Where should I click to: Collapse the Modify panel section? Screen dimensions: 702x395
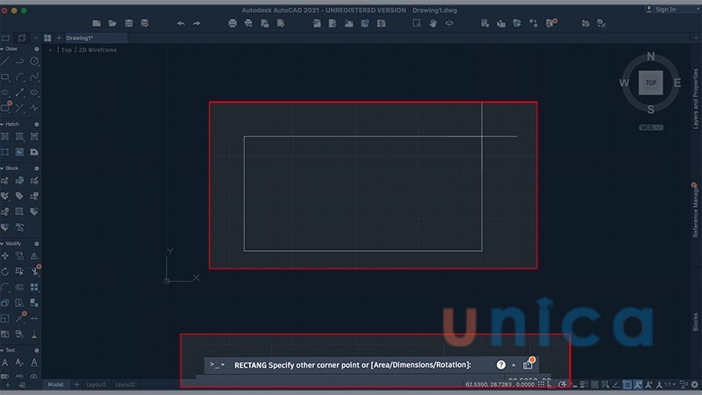pyautogui.click(x=3, y=244)
